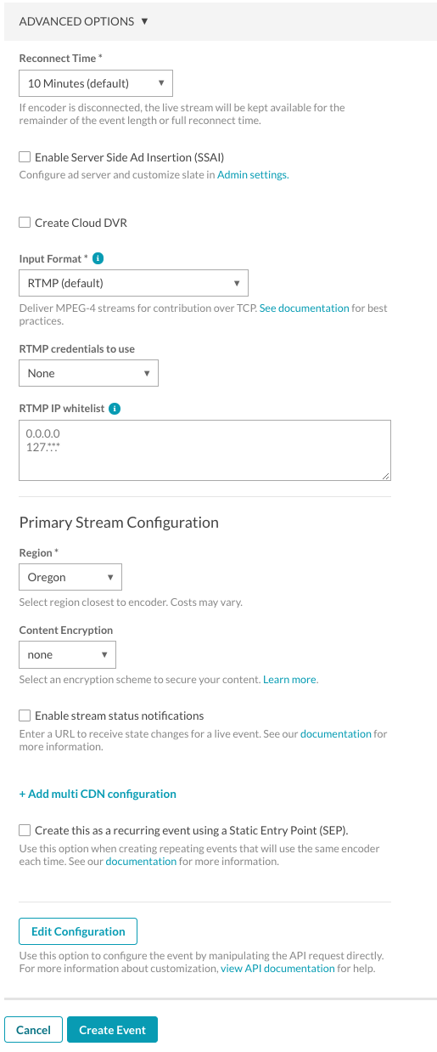Click the Create Event button
The image size is (437, 1052).
112,1030
